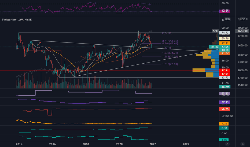Click the 74.73 price label

(x=225, y=33)
